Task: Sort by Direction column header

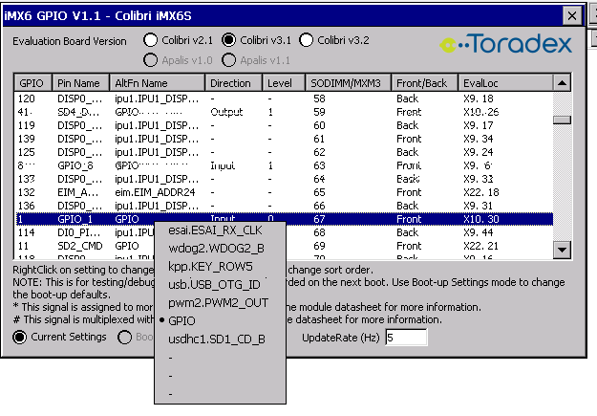Action: tap(233, 83)
